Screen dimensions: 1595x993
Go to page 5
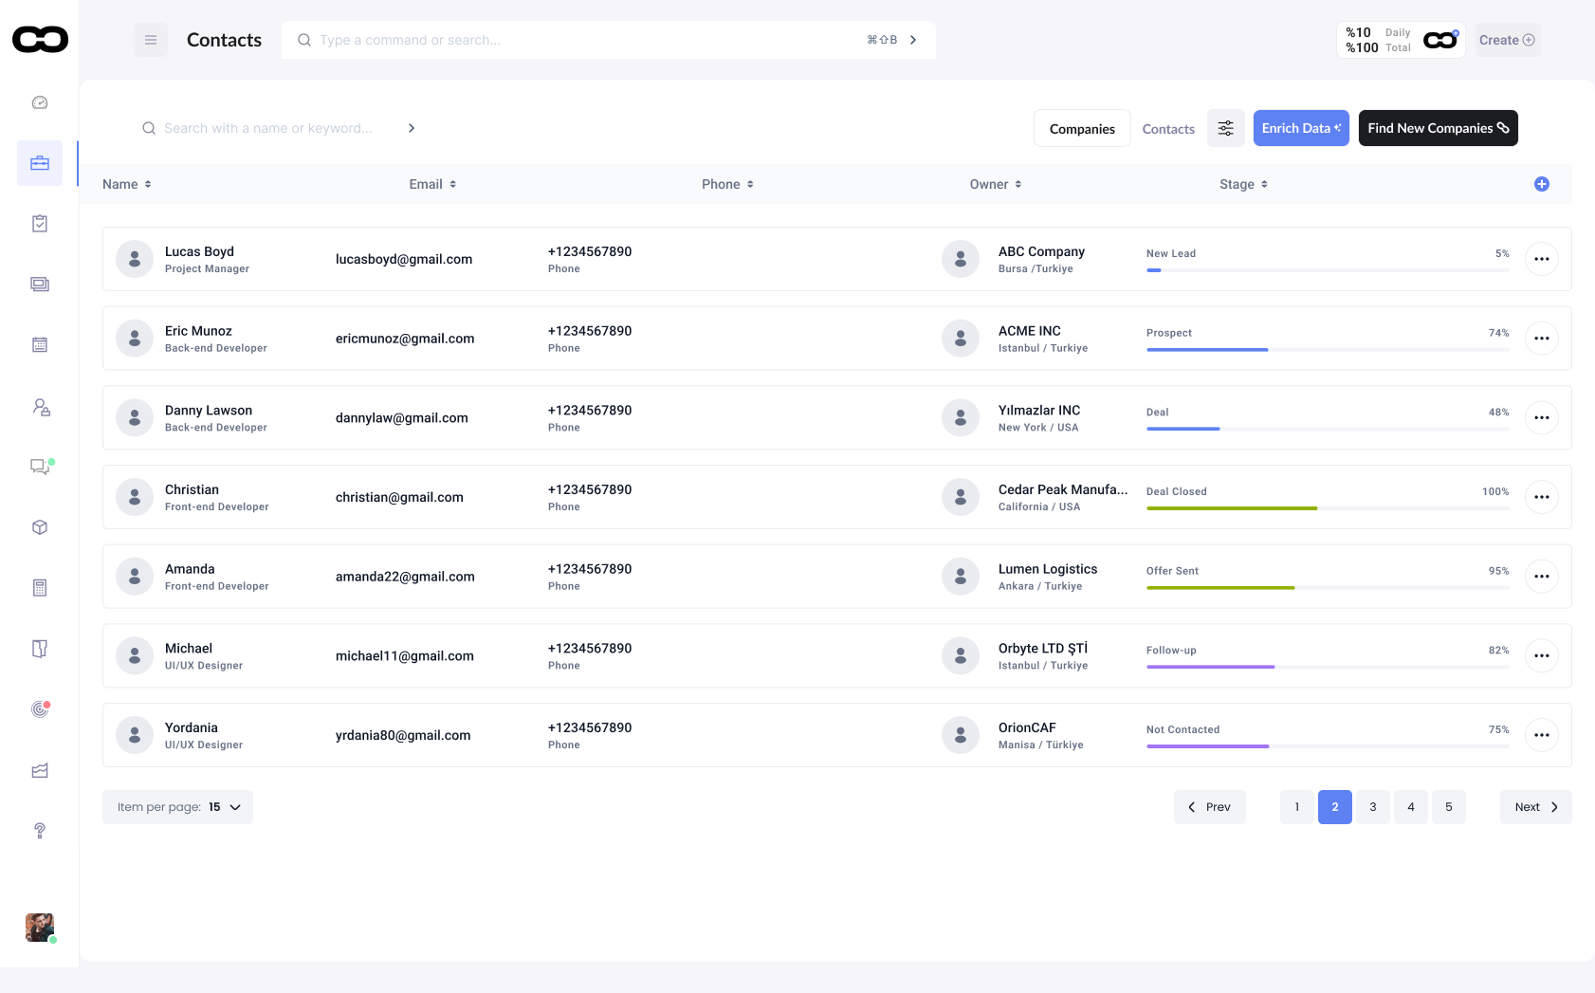(x=1449, y=807)
